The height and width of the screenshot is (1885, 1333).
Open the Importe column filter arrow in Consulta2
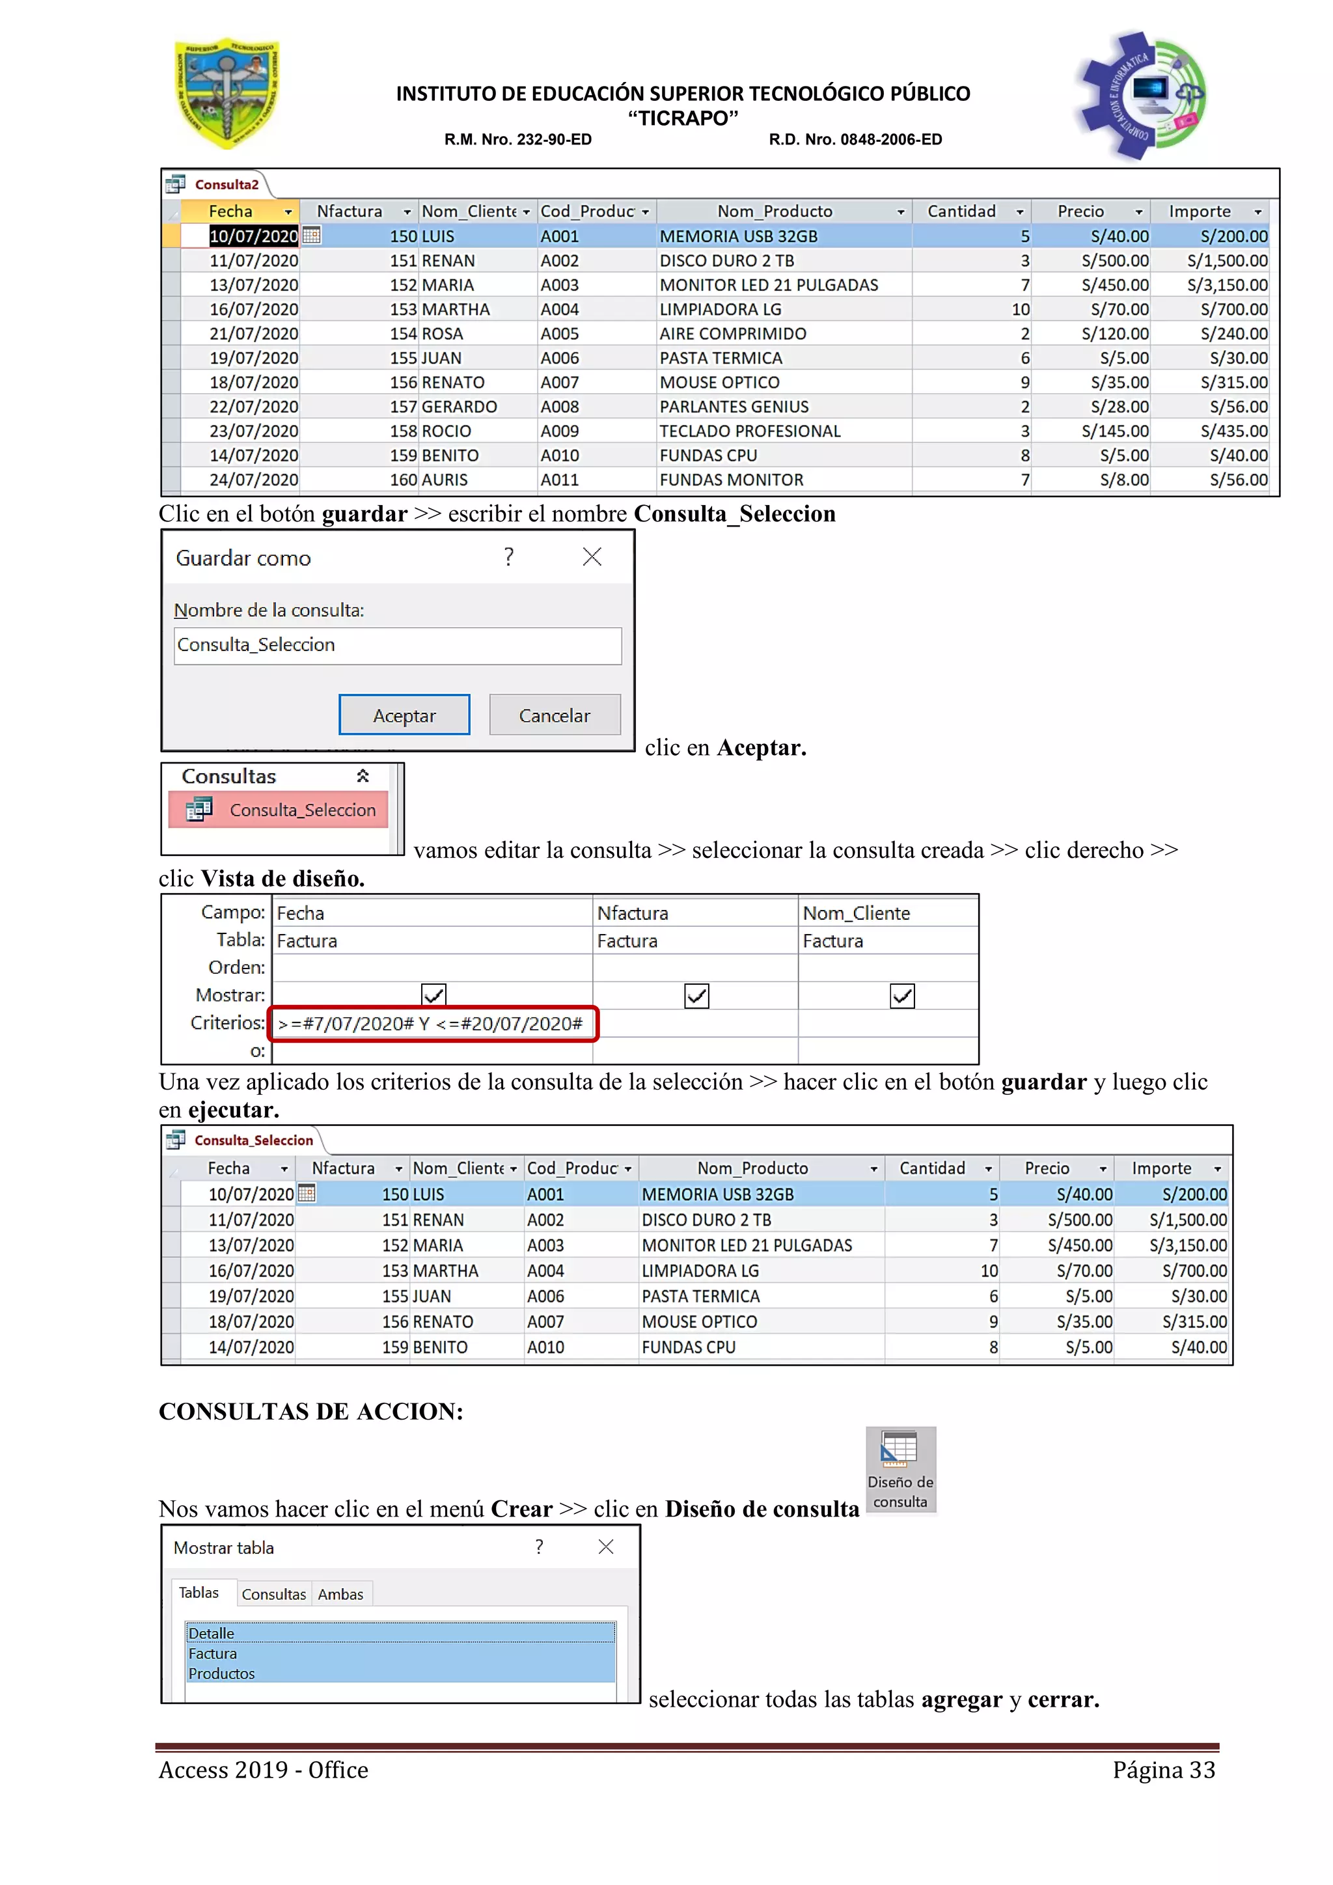[x=1257, y=212]
